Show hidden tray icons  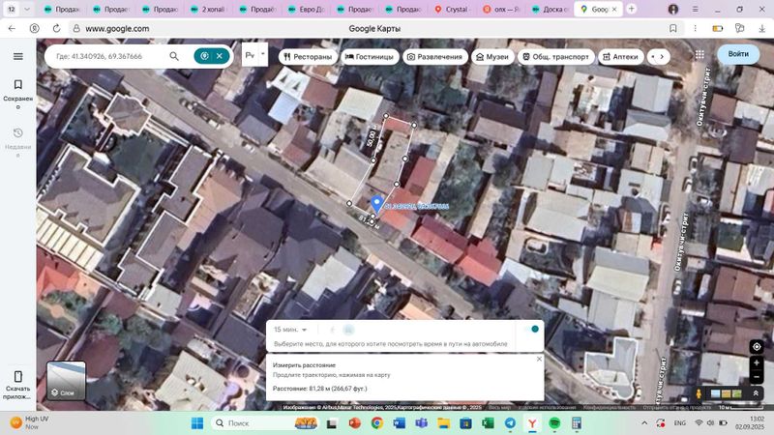(644, 423)
